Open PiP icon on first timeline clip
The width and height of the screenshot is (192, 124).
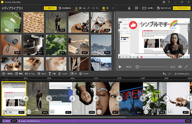5,112
